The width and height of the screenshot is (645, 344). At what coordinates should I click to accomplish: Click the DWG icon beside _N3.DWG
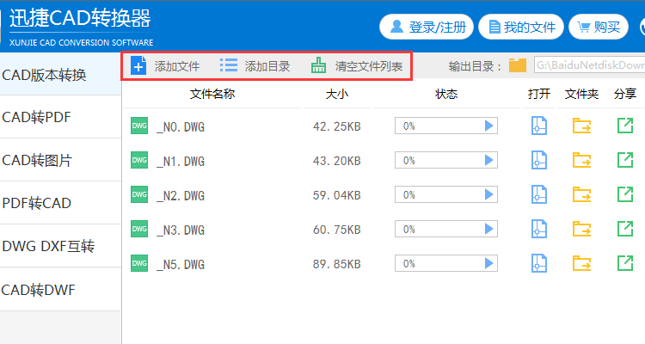139,229
